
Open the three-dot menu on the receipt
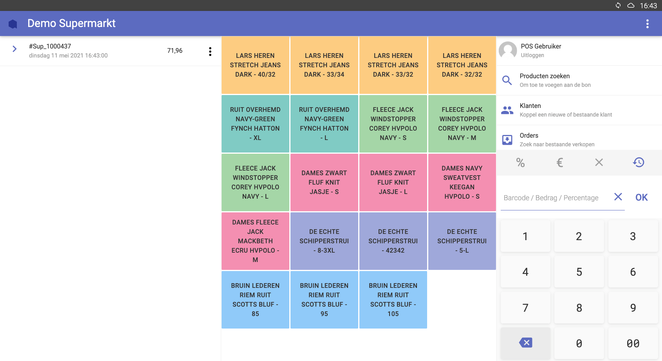point(210,51)
